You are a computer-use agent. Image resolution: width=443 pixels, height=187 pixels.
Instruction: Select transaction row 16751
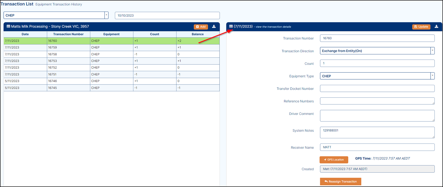[112, 74]
